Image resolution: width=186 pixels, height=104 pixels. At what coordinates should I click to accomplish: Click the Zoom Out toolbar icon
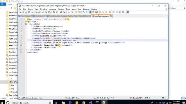(x=72, y=12)
